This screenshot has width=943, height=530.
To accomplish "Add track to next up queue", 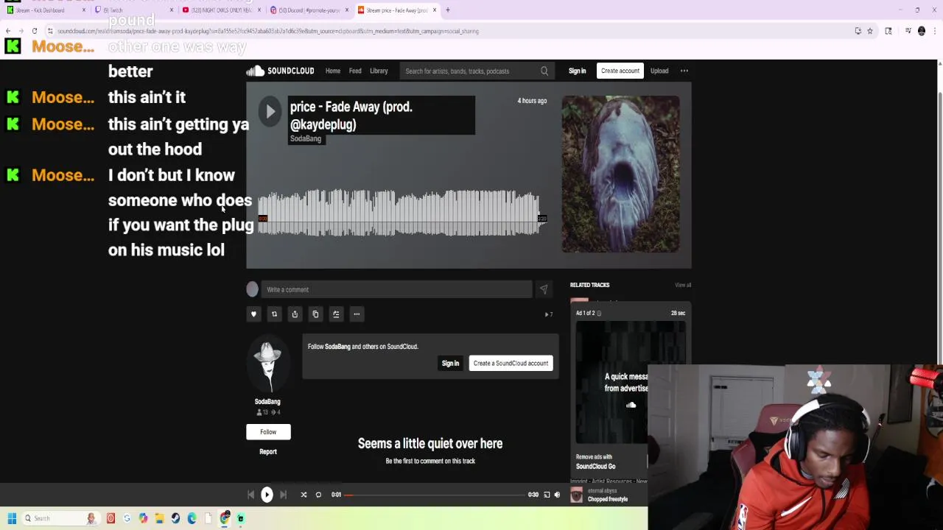I will [336, 314].
